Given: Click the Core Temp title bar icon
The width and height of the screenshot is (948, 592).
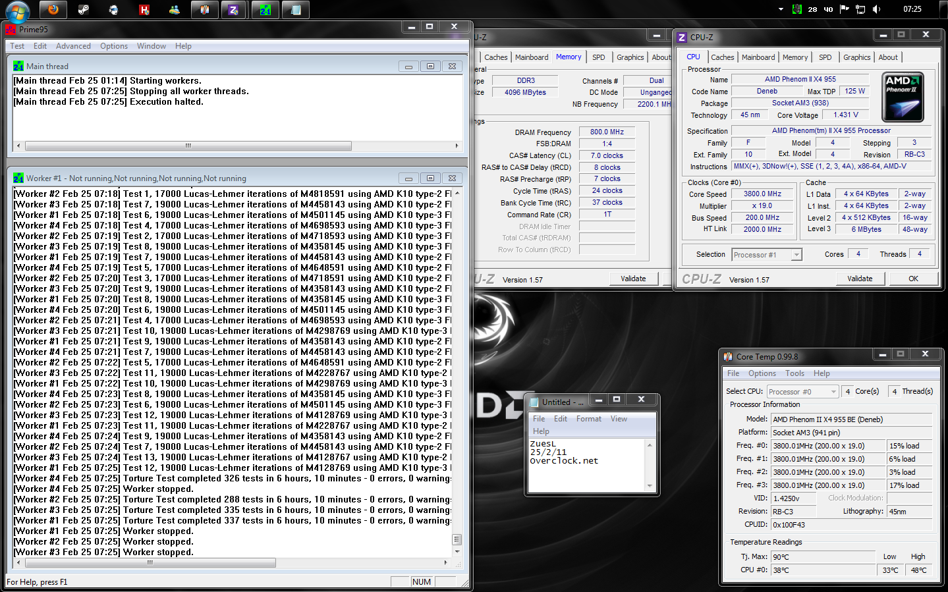Looking at the screenshot, I should coord(728,356).
